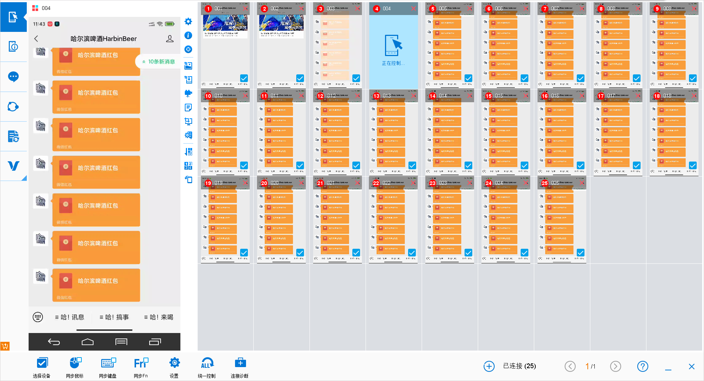Open the V logo sidebar tab
Screen dimensions: 704x381
[x=13, y=166]
